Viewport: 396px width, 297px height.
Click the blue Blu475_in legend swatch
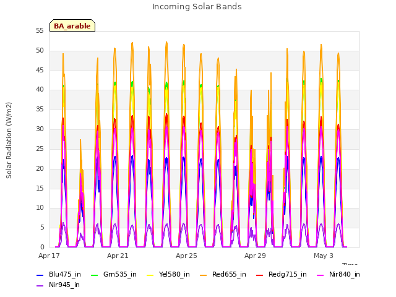point(40,275)
